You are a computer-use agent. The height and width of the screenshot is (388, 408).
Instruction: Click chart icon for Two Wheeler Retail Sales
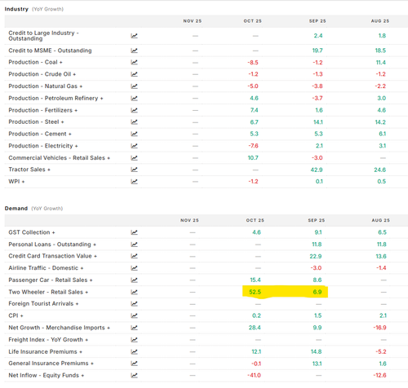(134, 292)
